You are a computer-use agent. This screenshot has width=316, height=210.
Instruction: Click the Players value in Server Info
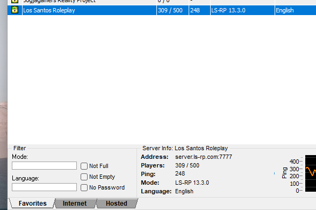coord(187,165)
